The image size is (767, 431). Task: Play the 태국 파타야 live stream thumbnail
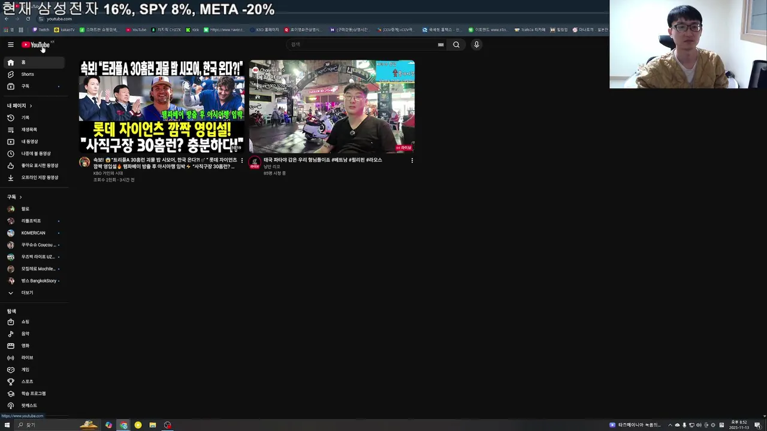(x=332, y=107)
